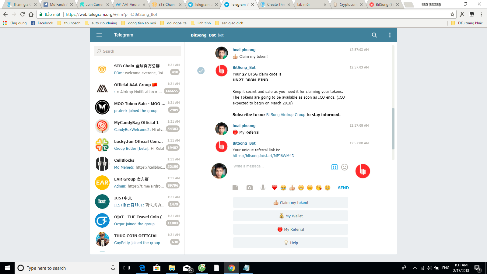Open the STB Chain chat
This screenshot has width=487, height=274.
[137, 69]
